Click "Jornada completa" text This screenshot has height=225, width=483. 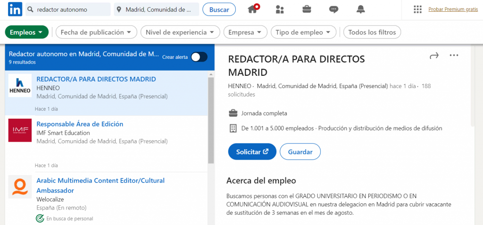click(264, 113)
